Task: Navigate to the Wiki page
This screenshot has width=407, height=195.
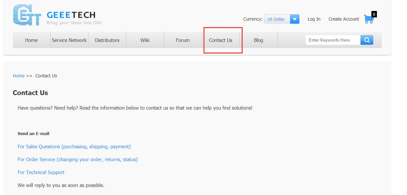Action: click(145, 40)
